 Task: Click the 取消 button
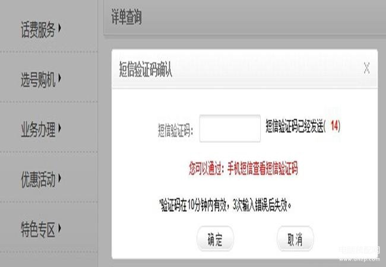click(x=295, y=239)
